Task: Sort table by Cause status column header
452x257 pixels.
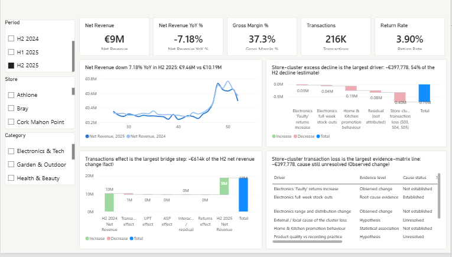Action: coord(415,177)
